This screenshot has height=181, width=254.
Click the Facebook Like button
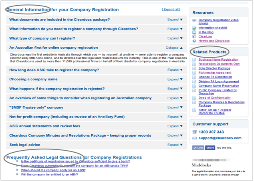198,148
